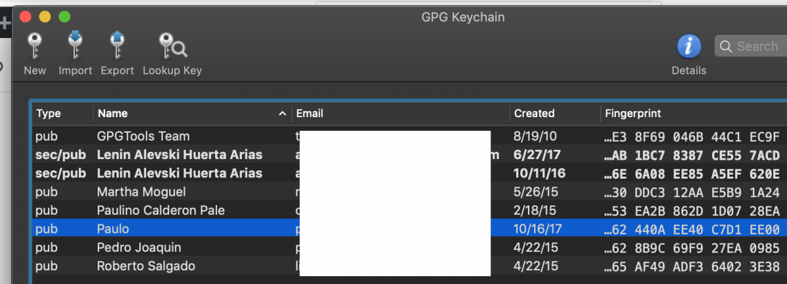Show key Details with info icon

[x=689, y=47]
